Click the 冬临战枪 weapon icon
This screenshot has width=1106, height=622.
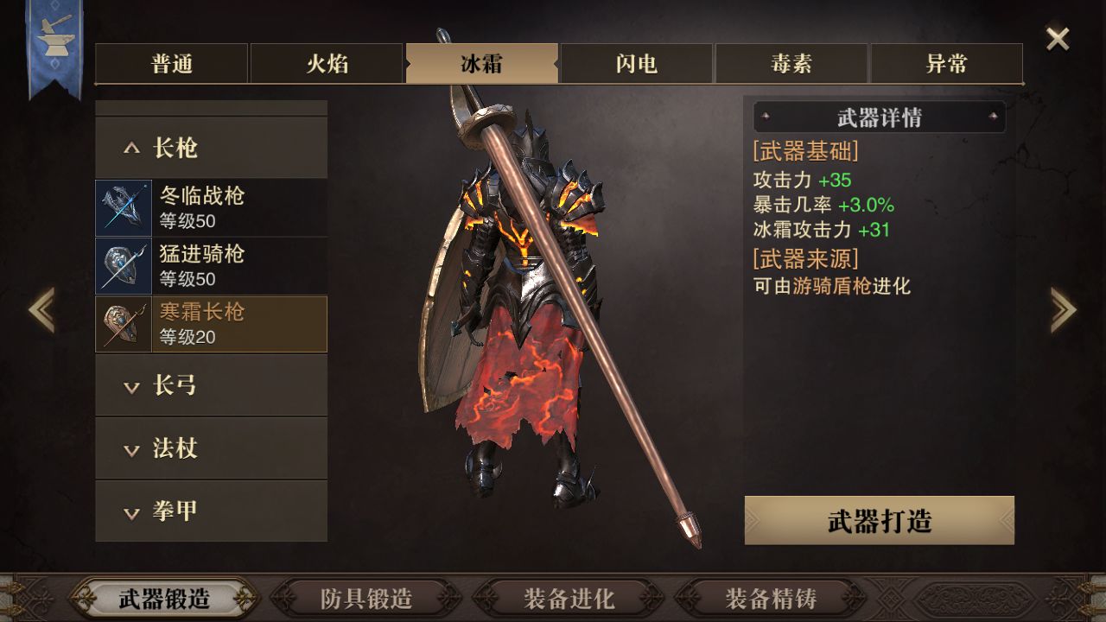124,208
